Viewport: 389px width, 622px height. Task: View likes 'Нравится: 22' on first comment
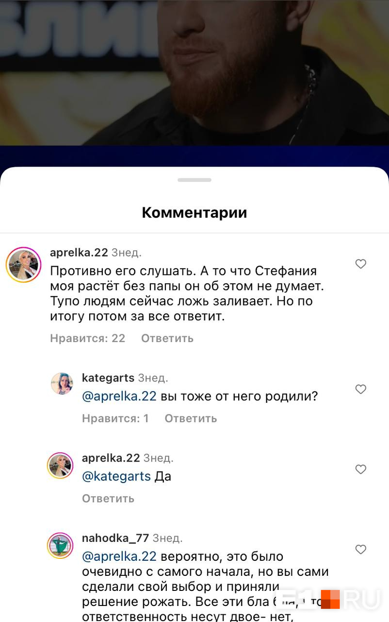pos(88,338)
